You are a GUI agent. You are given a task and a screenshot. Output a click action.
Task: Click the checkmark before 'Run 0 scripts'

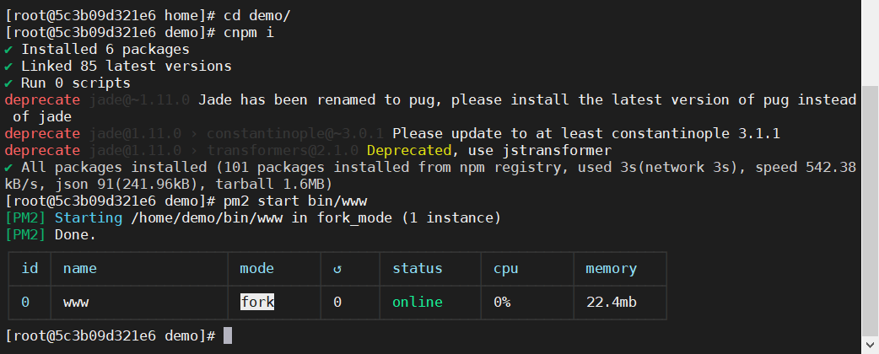pyautogui.click(x=9, y=83)
